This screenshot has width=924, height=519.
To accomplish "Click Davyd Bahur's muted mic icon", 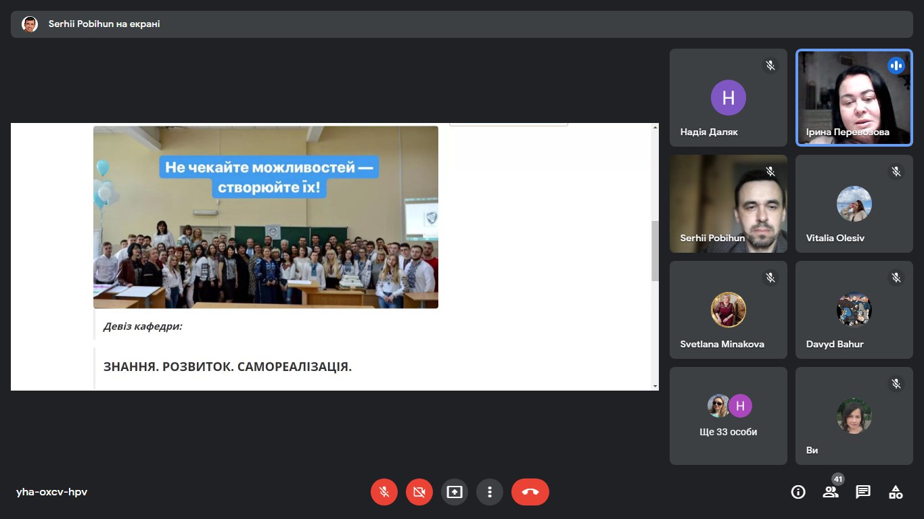I will coord(896,278).
